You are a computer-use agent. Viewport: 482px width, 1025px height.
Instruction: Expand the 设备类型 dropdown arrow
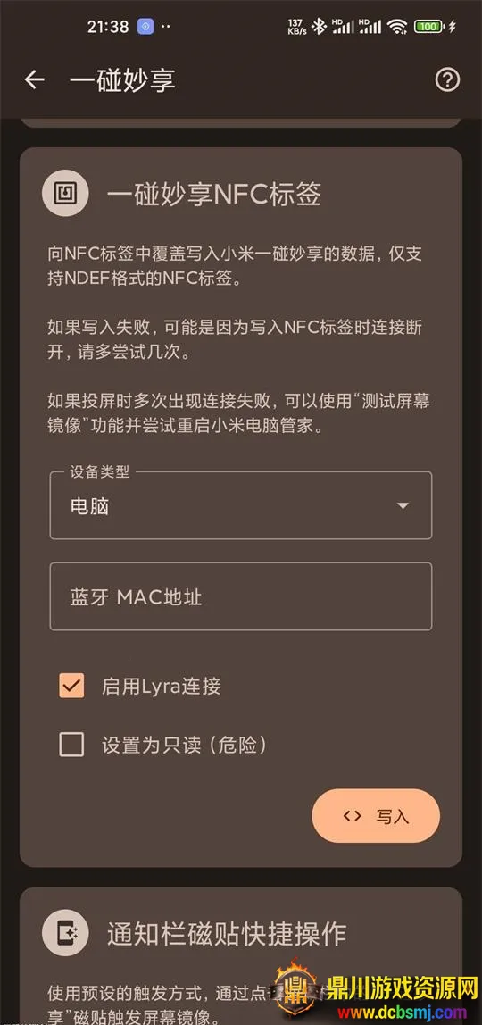pos(403,505)
